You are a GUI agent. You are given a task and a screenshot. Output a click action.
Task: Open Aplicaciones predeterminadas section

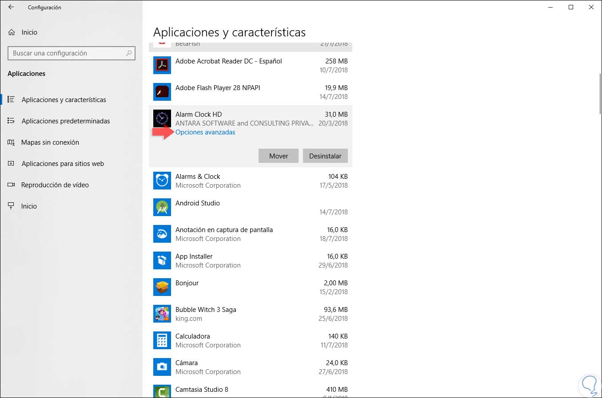point(72,121)
